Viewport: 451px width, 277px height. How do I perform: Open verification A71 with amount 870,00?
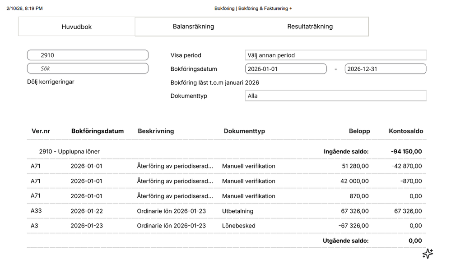coord(226,196)
